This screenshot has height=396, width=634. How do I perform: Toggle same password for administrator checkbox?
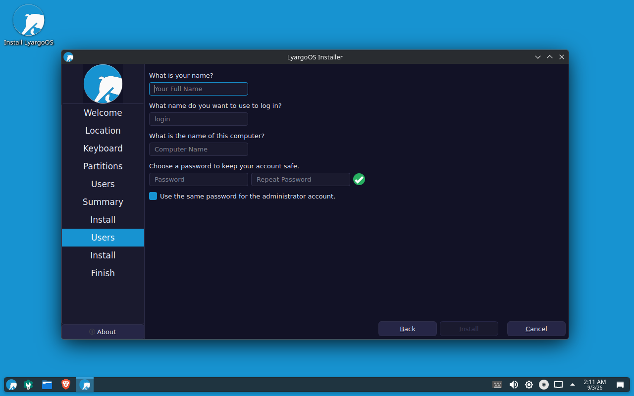point(153,196)
